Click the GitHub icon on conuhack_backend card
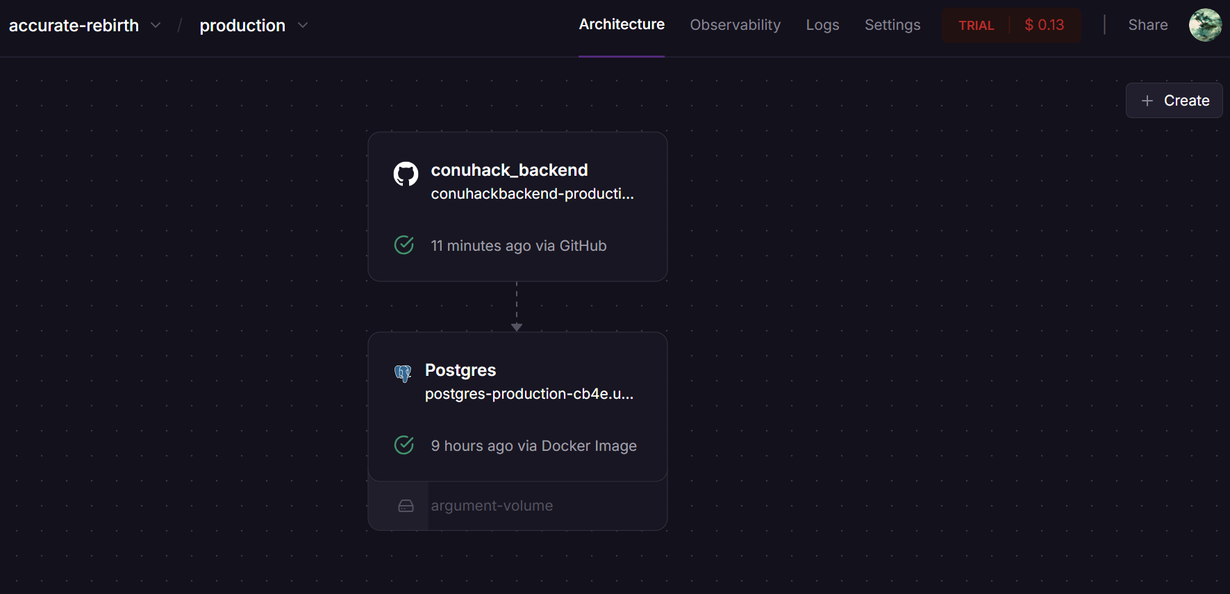This screenshot has width=1230, height=594. tap(406, 174)
